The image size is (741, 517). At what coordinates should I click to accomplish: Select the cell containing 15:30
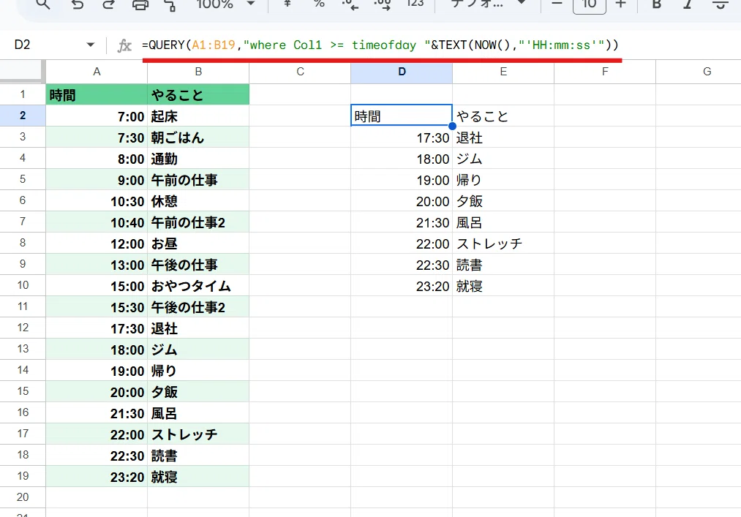click(97, 306)
